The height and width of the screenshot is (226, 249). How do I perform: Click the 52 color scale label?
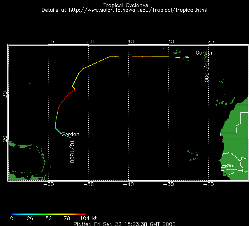coord(49,219)
